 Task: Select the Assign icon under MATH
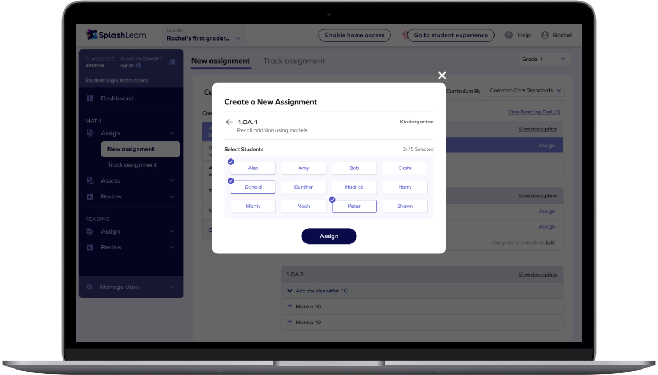[89, 133]
